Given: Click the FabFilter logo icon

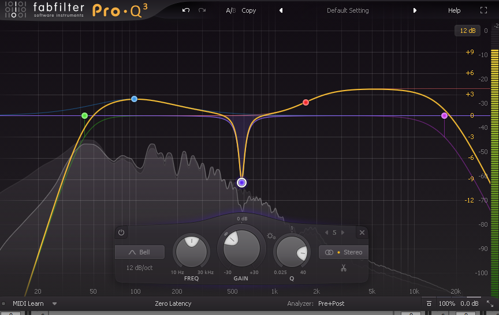Looking at the screenshot, I should (x=15, y=10).
